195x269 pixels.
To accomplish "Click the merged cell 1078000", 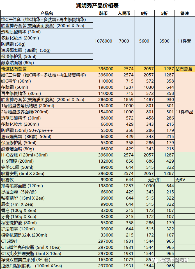I will 103,41.
